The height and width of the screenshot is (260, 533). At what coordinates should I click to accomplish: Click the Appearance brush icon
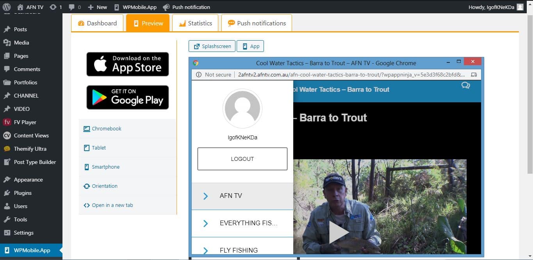coord(7,180)
